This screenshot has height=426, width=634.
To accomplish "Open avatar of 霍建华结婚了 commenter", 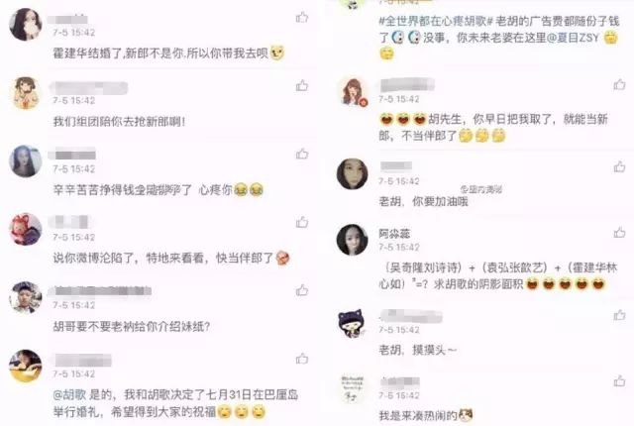I will 26,24.
